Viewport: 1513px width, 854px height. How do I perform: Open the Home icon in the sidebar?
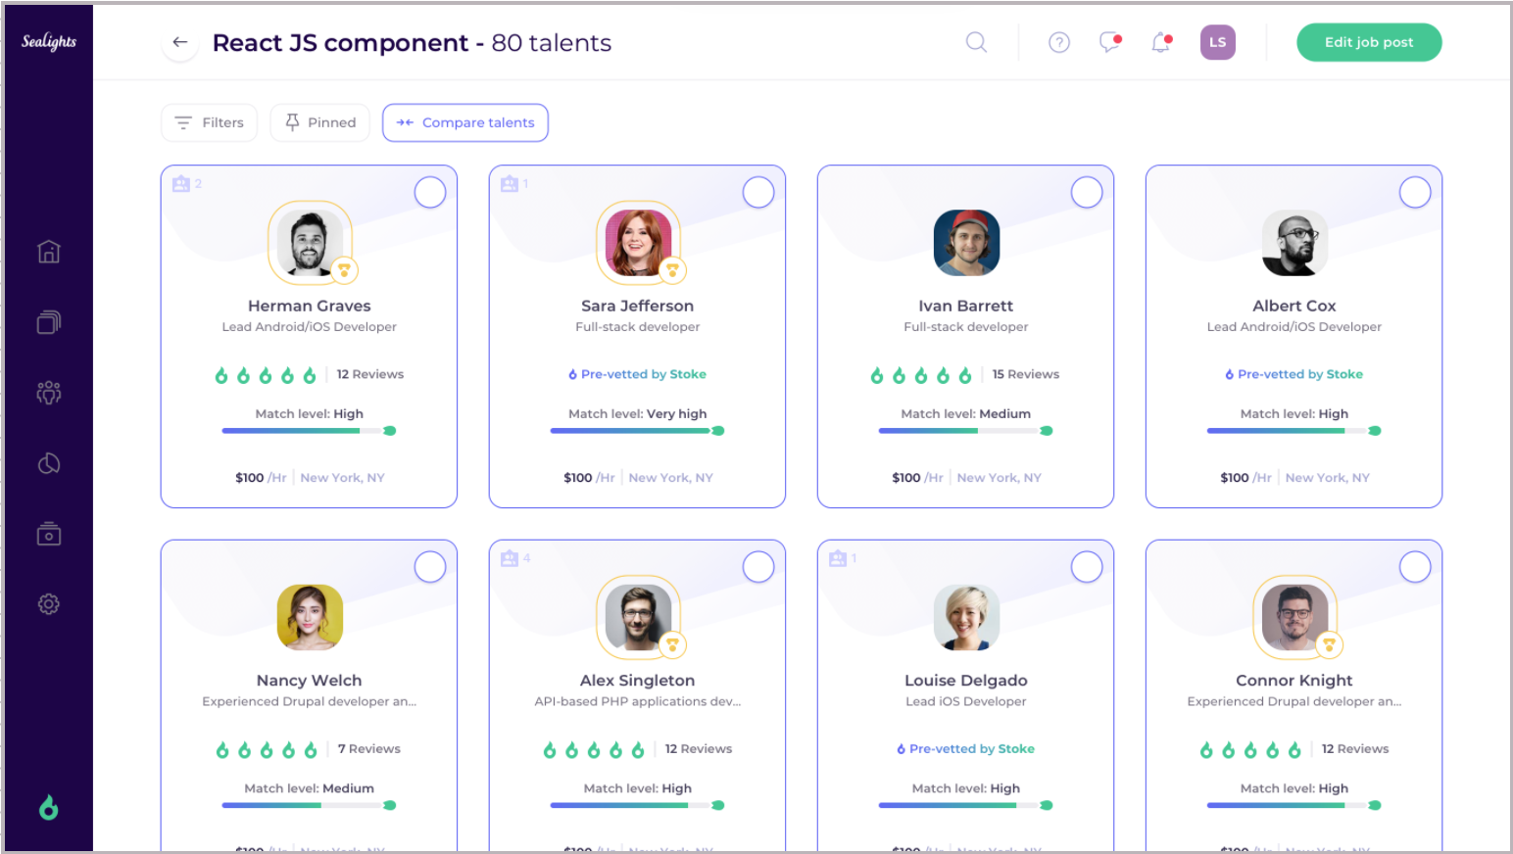(x=49, y=252)
